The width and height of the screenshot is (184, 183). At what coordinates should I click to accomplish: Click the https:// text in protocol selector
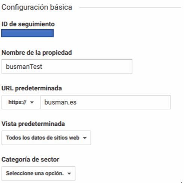pos(17,102)
